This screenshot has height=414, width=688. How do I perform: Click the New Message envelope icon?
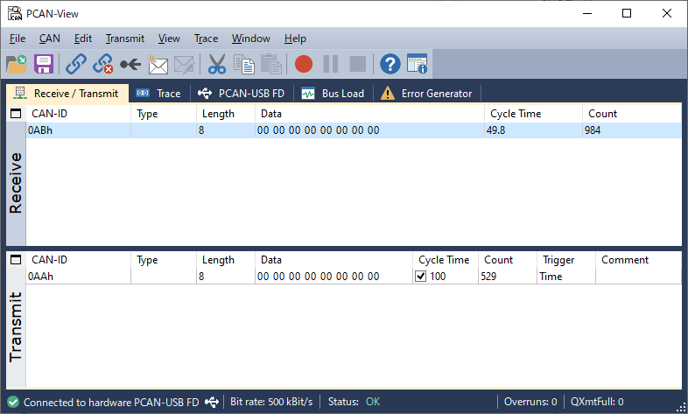[x=158, y=64]
